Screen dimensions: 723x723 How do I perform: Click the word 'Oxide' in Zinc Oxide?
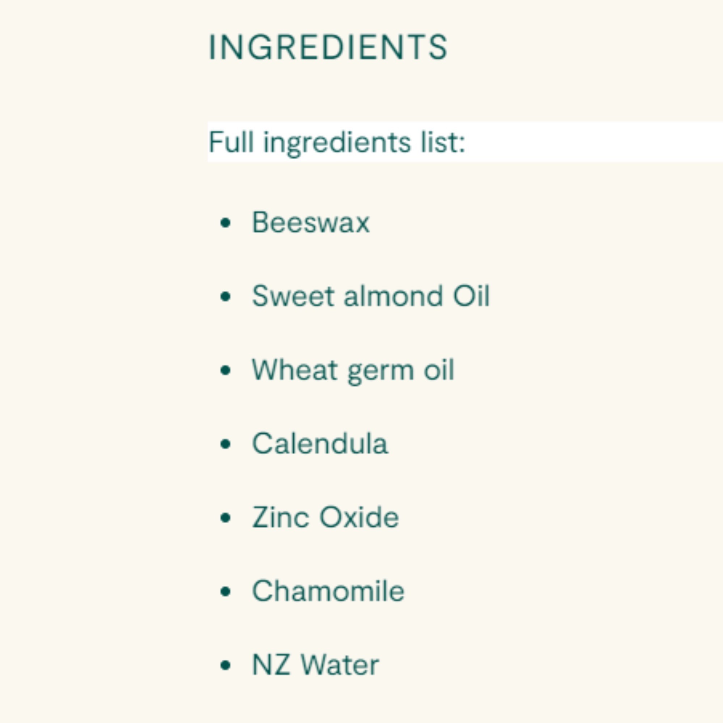(359, 517)
